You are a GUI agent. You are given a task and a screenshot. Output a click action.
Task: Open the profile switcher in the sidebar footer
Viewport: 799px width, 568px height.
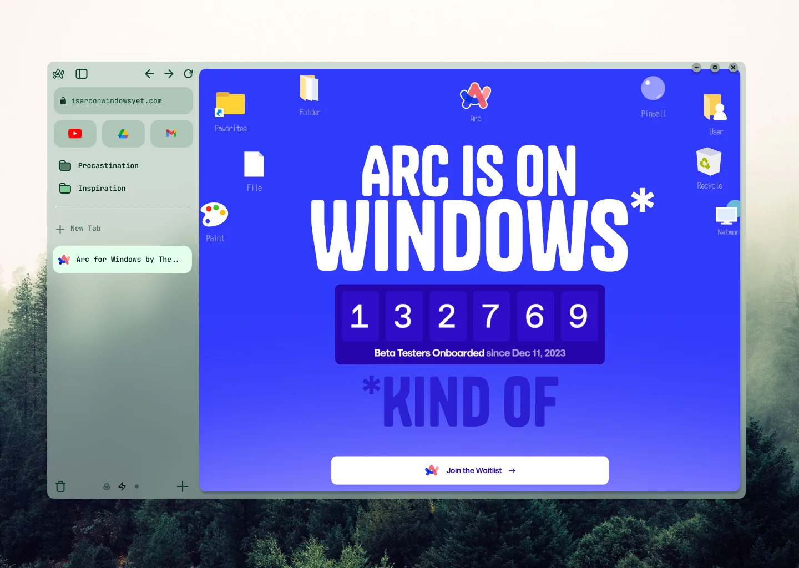(107, 486)
